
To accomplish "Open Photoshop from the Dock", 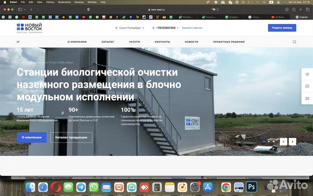I will tap(251, 187).
